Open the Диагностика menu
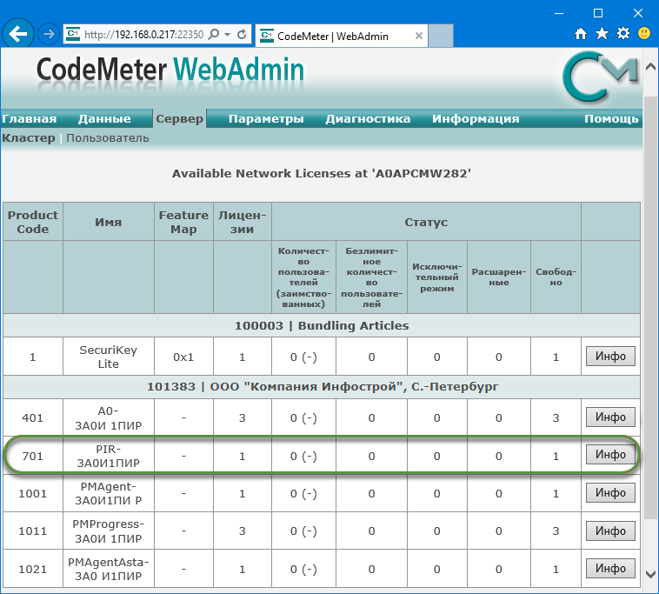 click(368, 119)
